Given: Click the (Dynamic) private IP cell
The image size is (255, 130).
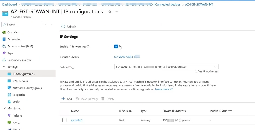Looking at the screenshot, I should (177, 120).
